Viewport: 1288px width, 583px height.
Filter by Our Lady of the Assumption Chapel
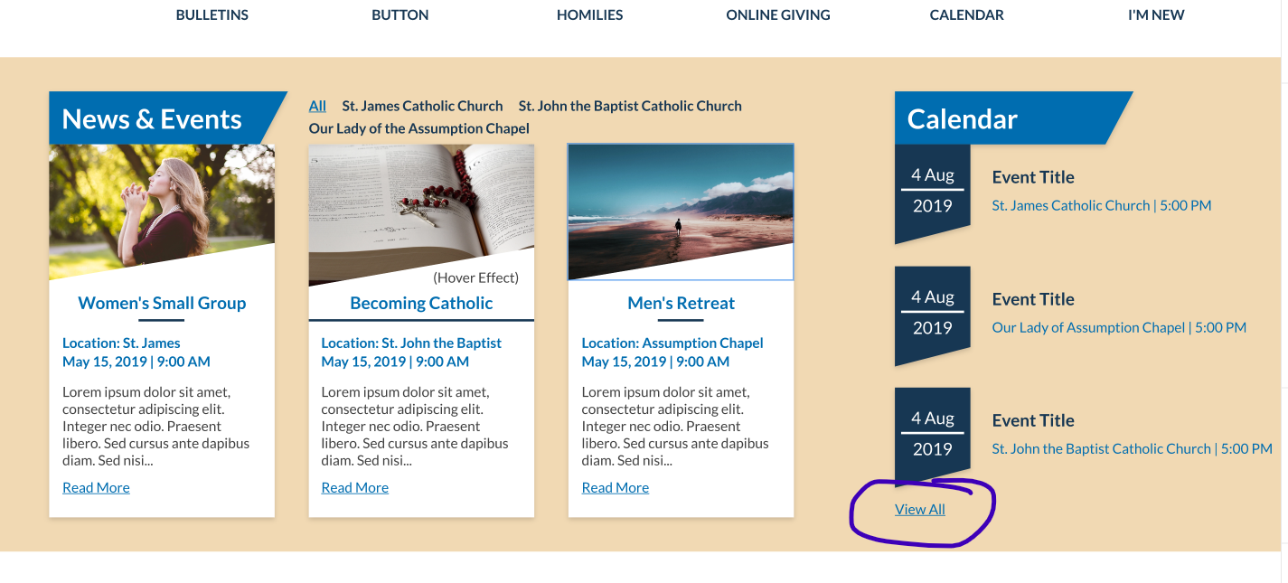(418, 128)
